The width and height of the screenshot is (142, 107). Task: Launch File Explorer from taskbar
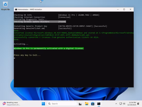[x=86, y=104]
